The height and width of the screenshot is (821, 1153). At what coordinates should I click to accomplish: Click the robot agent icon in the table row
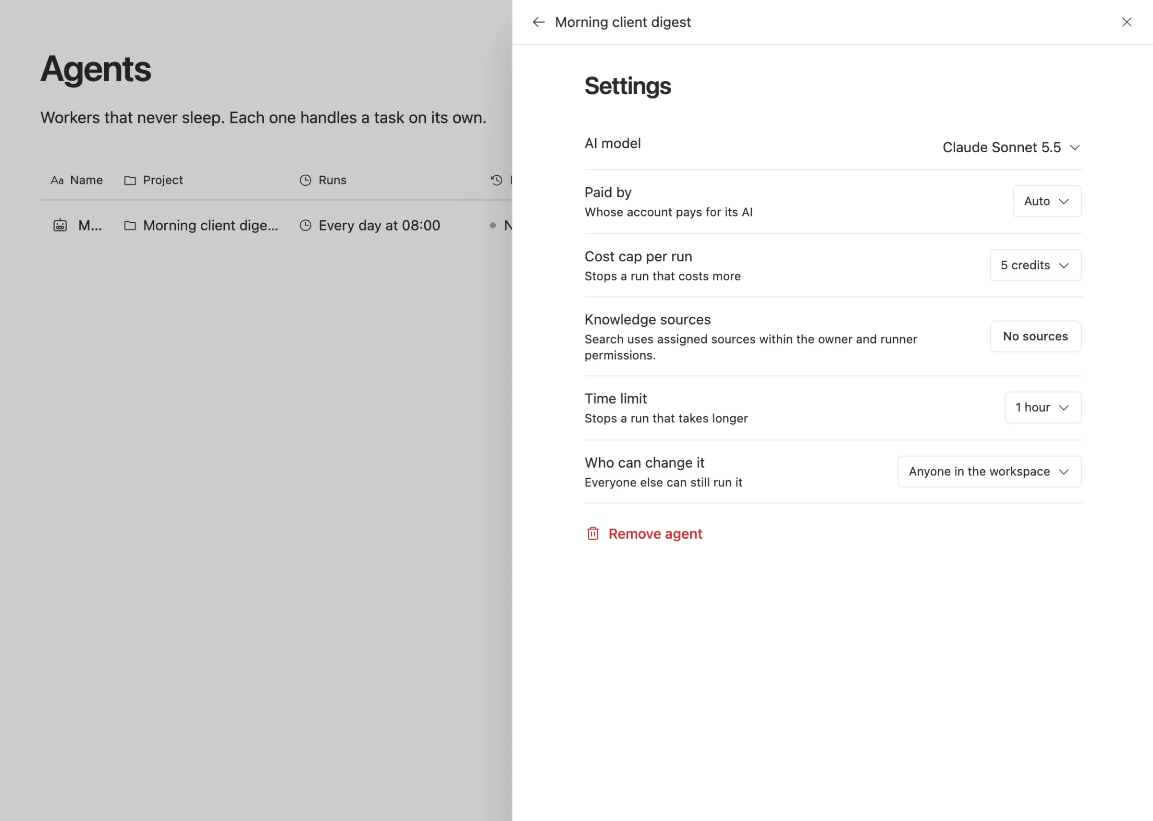tap(60, 225)
